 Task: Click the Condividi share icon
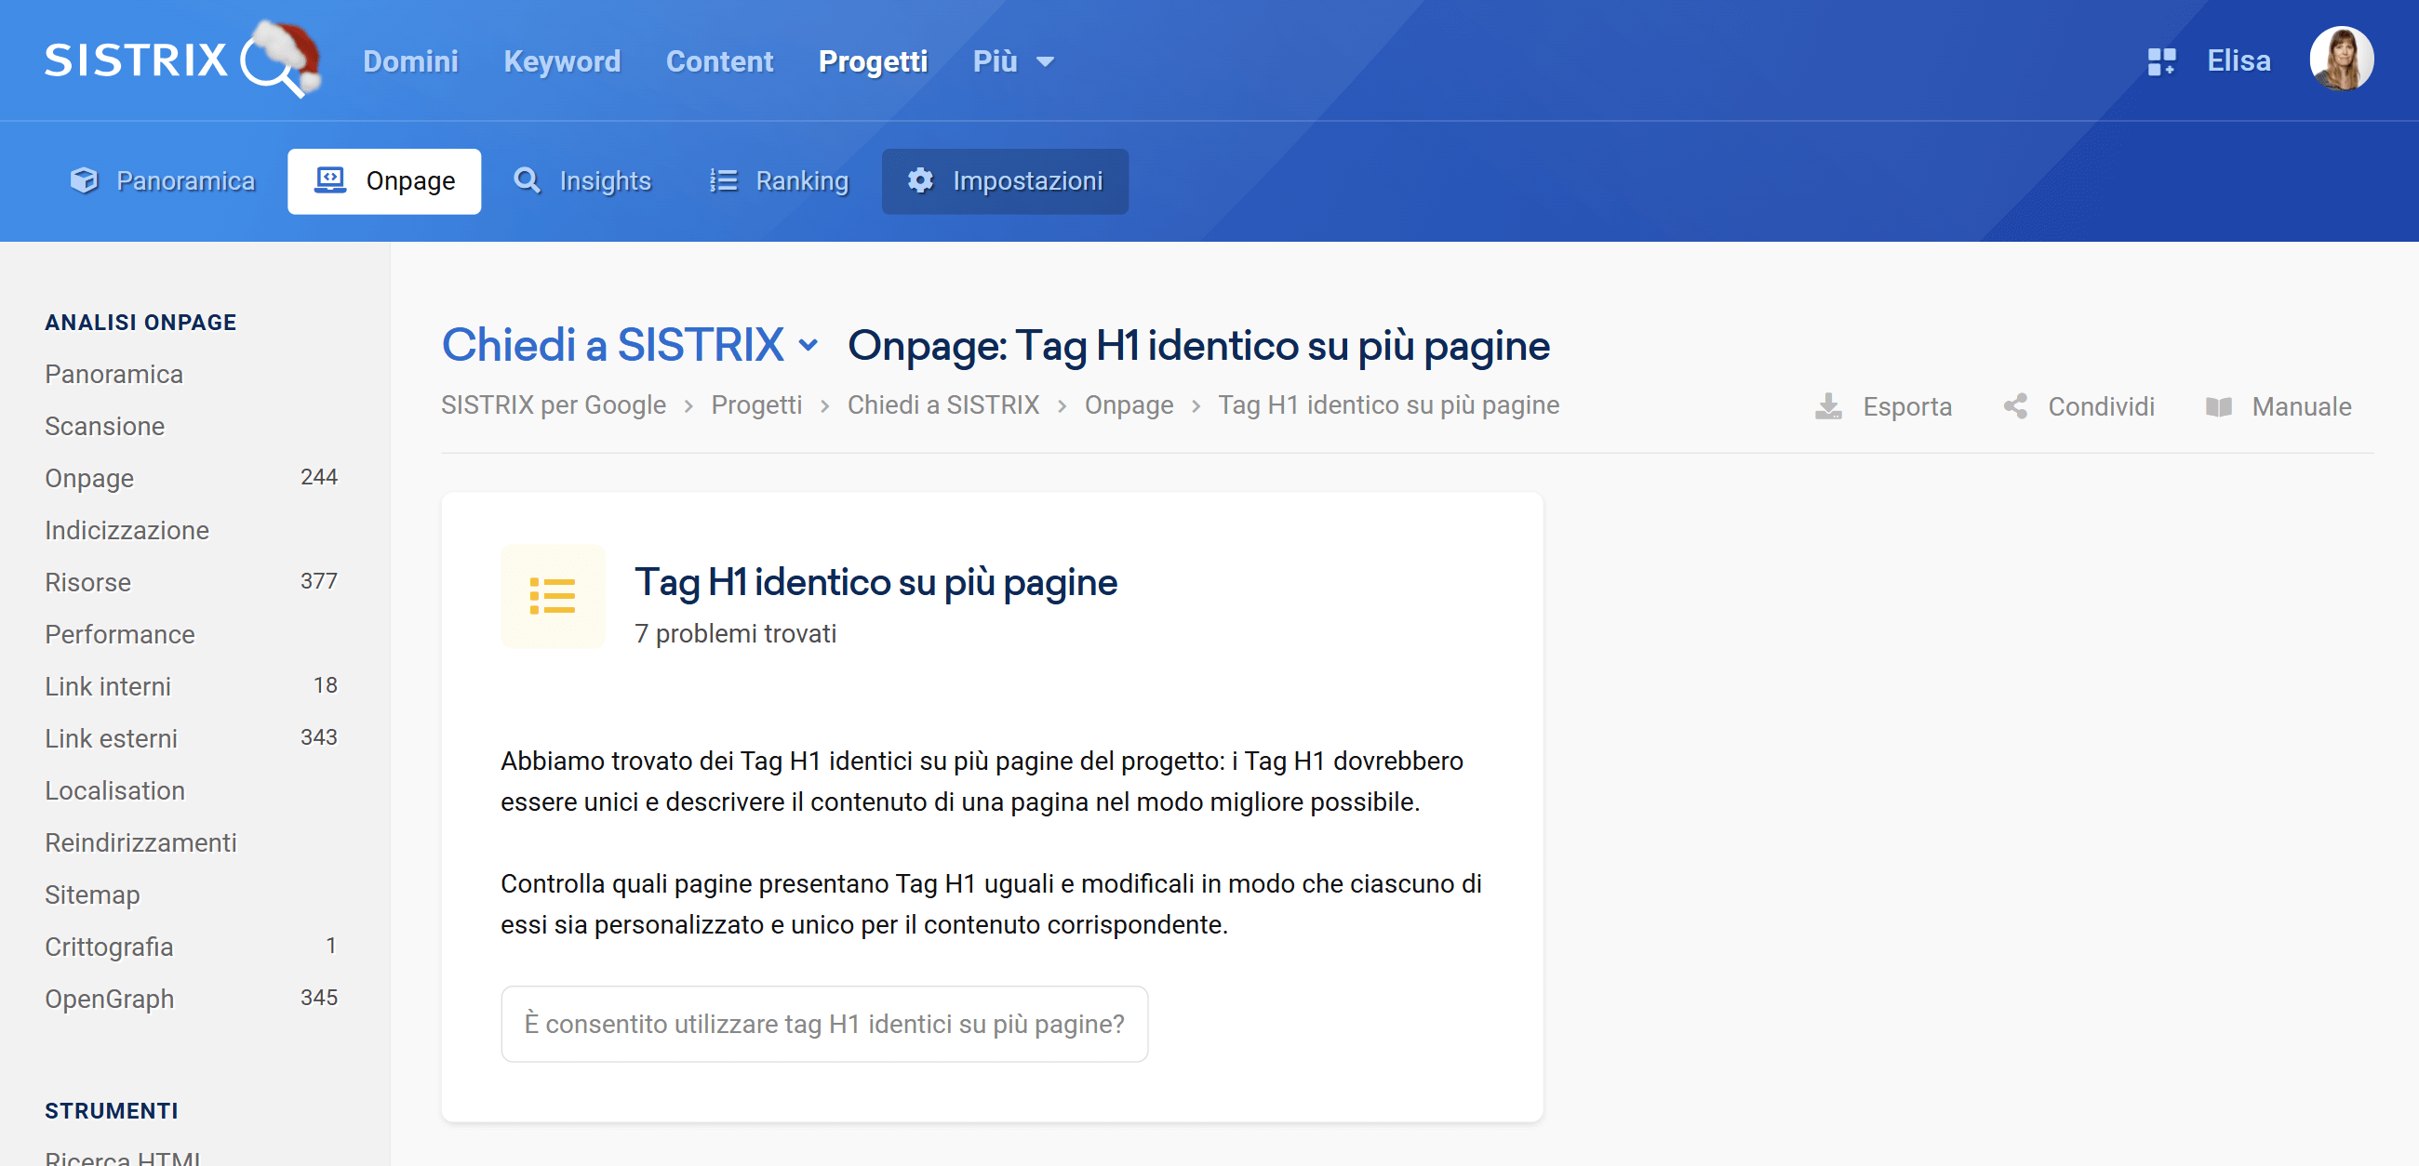click(2015, 405)
